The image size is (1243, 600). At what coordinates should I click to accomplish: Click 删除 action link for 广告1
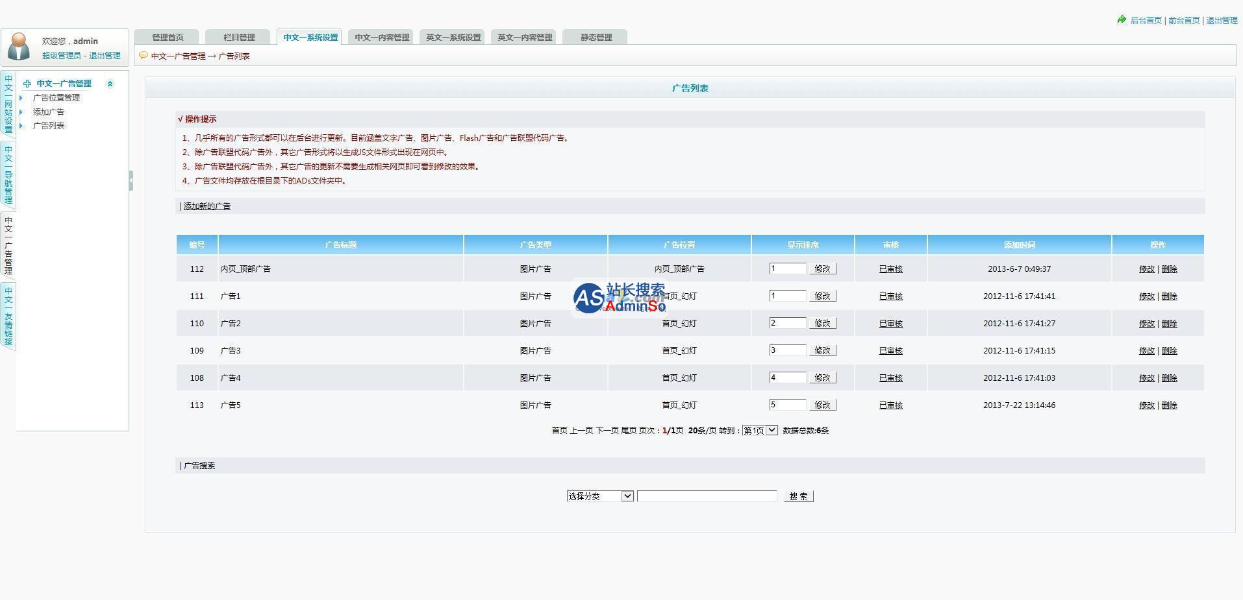(x=1169, y=296)
